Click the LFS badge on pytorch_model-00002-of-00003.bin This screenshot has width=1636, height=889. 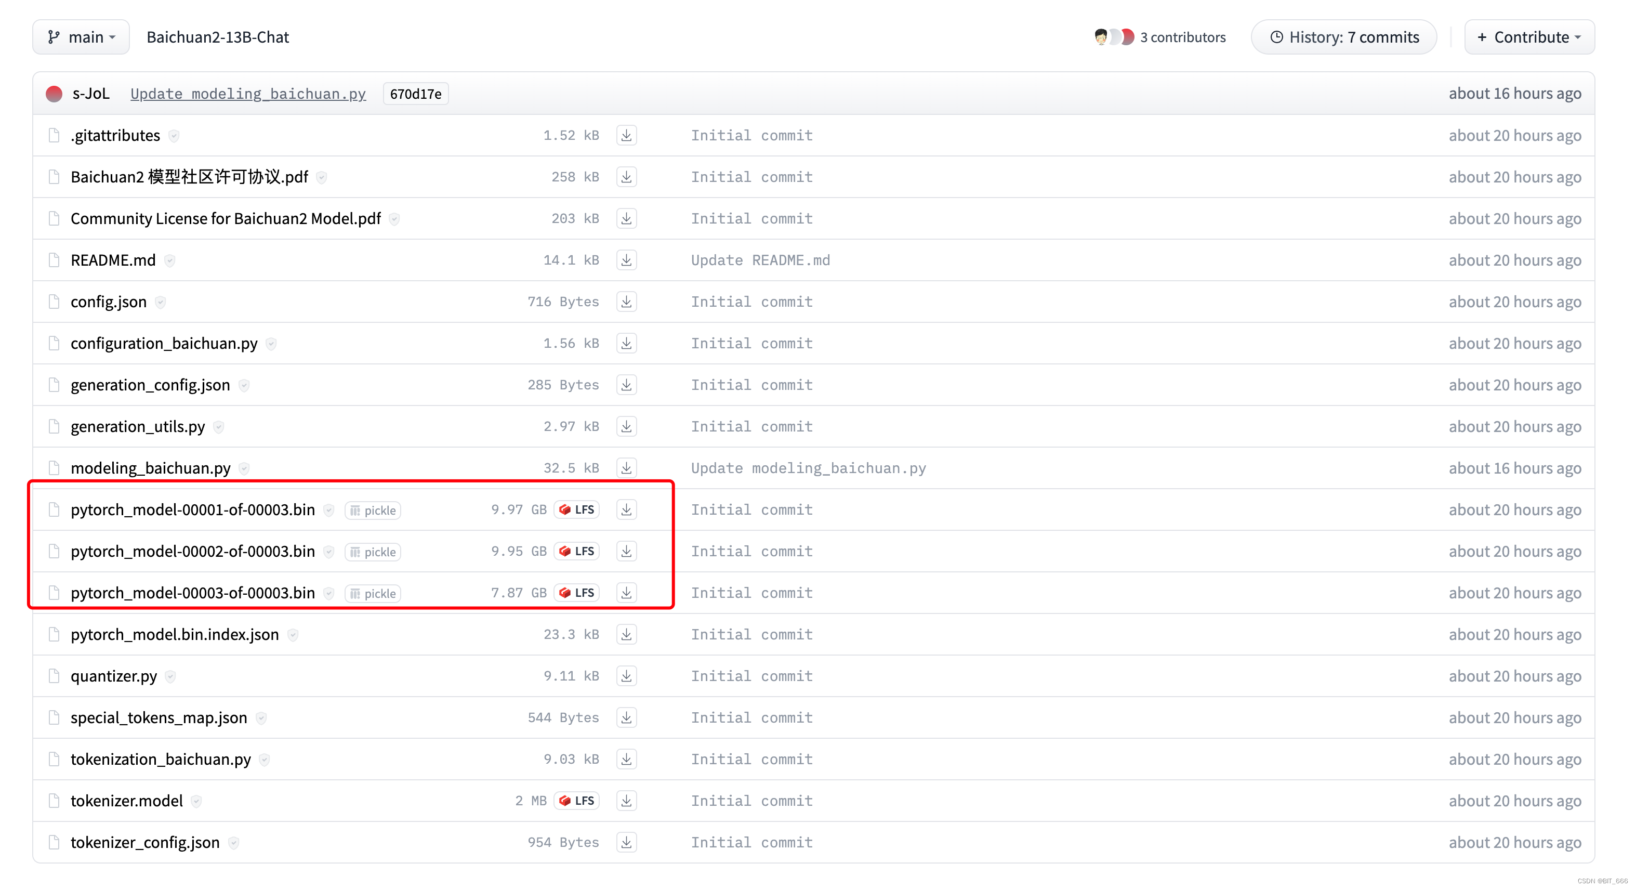pyautogui.click(x=577, y=551)
